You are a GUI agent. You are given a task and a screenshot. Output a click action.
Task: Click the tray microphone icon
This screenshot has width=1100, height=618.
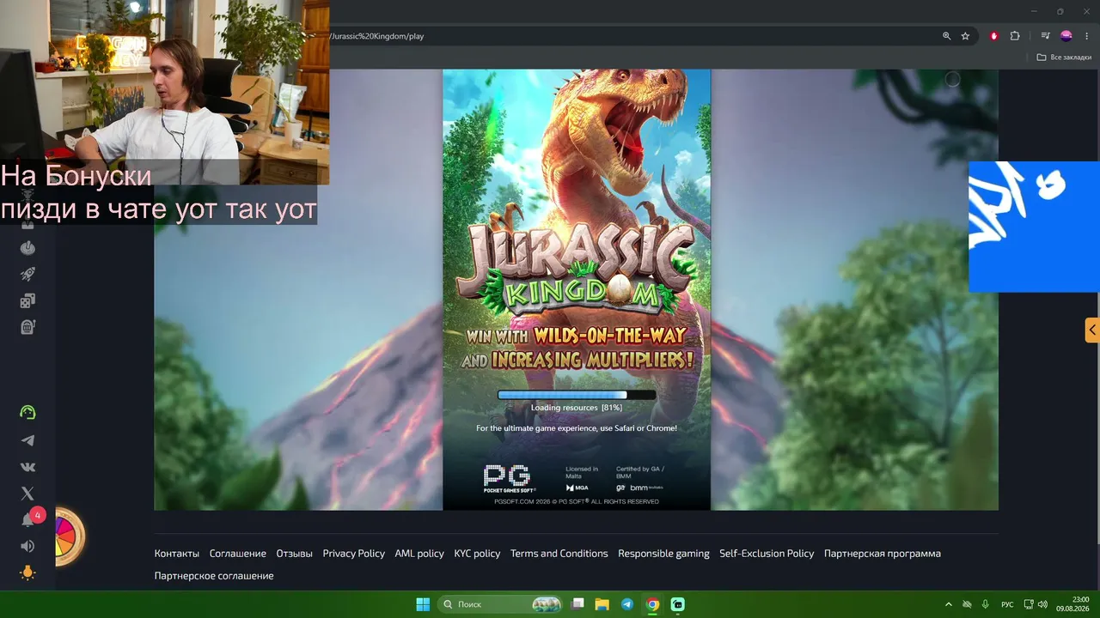pyautogui.click(x=986, y=604)
